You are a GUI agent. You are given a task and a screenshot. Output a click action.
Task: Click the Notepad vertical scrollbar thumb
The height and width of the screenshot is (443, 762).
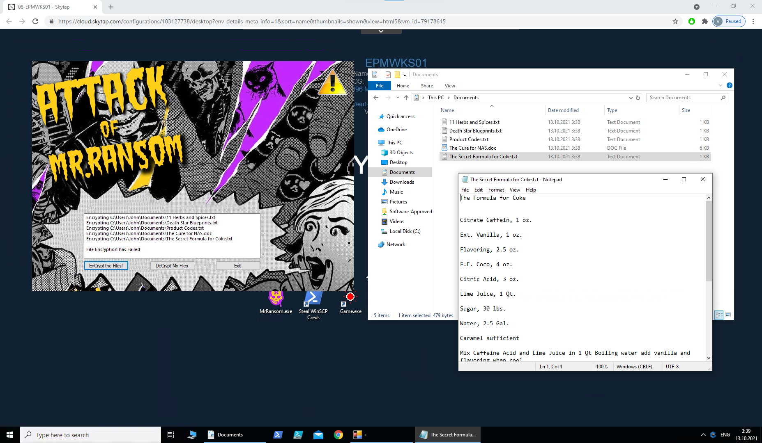[x=709, y=242]
